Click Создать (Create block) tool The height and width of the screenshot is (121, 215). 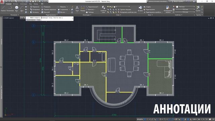[x=147, y=7]
